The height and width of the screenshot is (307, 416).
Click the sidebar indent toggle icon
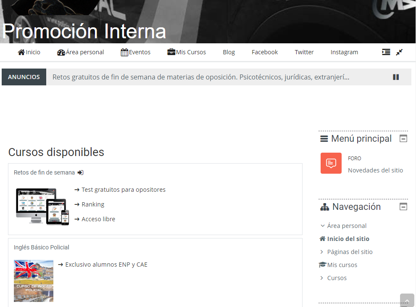pyautogui.click(x=386, y=52)
